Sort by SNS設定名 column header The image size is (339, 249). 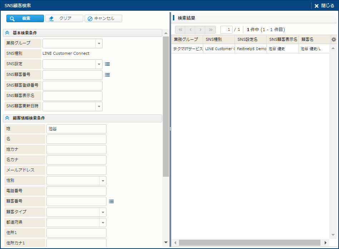click(x=251, y=39)
